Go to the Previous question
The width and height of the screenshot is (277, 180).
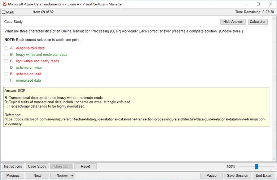[x=13, y=176]
